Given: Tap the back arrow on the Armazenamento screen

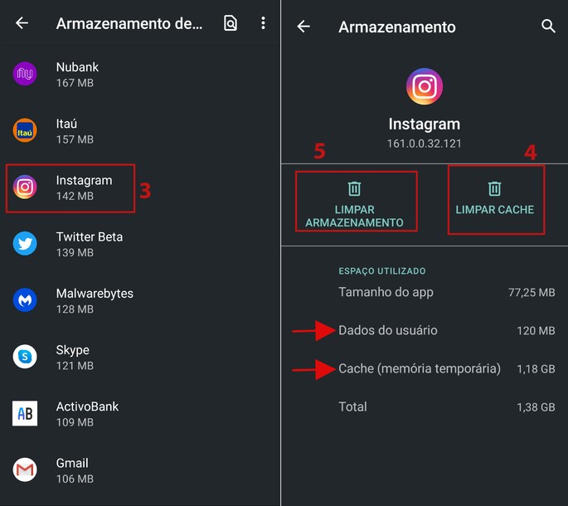Looking at the screenshot, I should 303,27.
